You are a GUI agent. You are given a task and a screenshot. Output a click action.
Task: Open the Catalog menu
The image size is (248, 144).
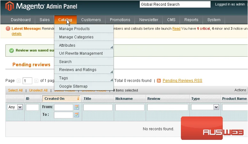coord(65,20)
